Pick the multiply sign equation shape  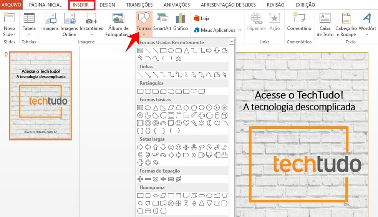point(156,179)
